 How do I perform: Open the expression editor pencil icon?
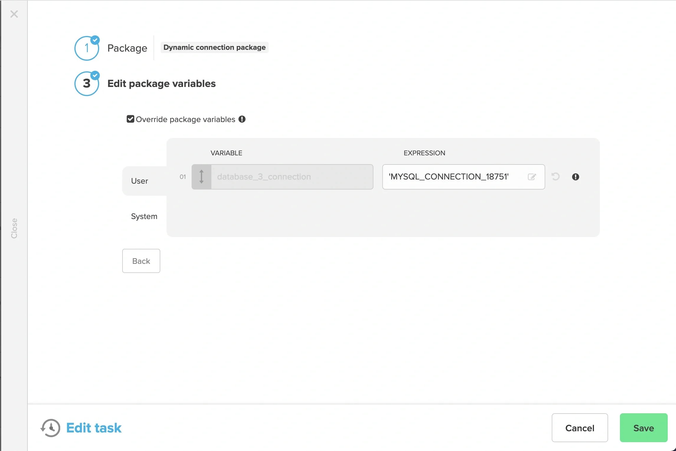click(x=532, y=177)
